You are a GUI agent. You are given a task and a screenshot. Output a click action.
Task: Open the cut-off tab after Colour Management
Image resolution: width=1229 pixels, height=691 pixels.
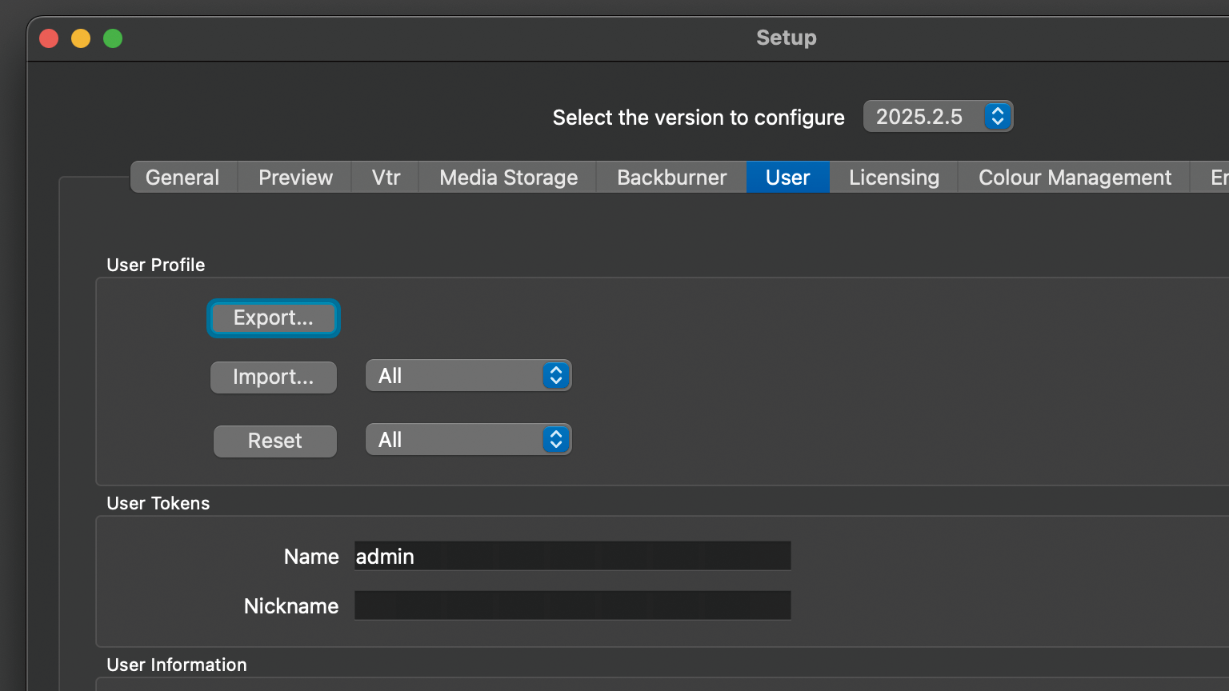point(1216,178)
